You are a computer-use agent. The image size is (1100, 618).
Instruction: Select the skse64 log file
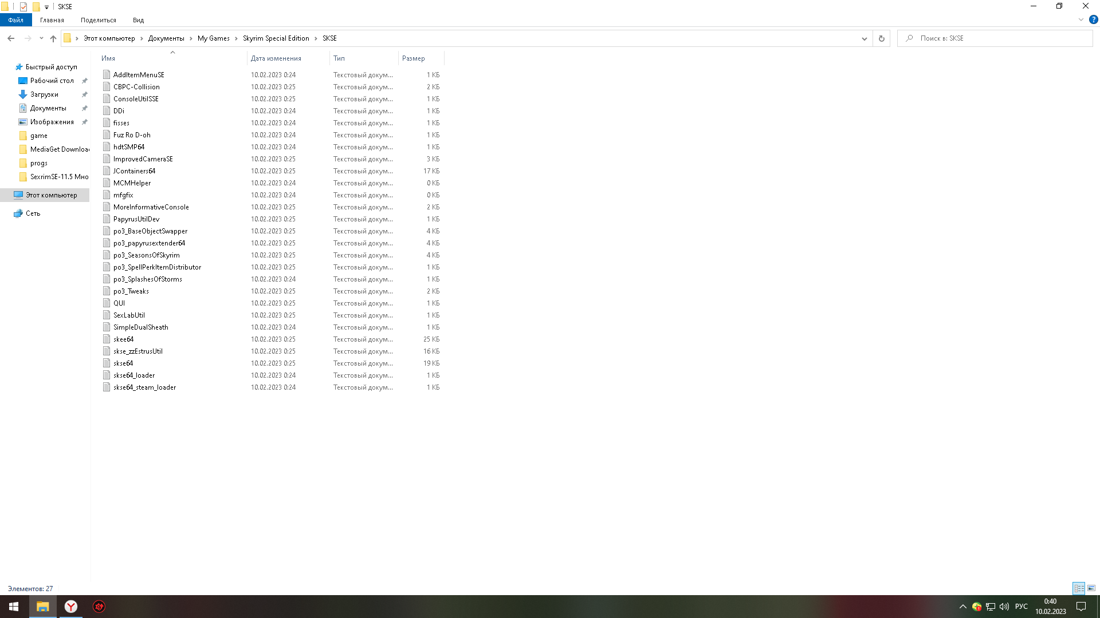(123, 363)
